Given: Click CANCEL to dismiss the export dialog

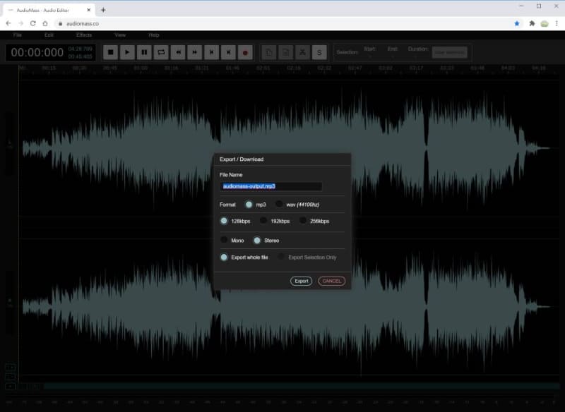Looking at the screenshot, I should point(331,281).
